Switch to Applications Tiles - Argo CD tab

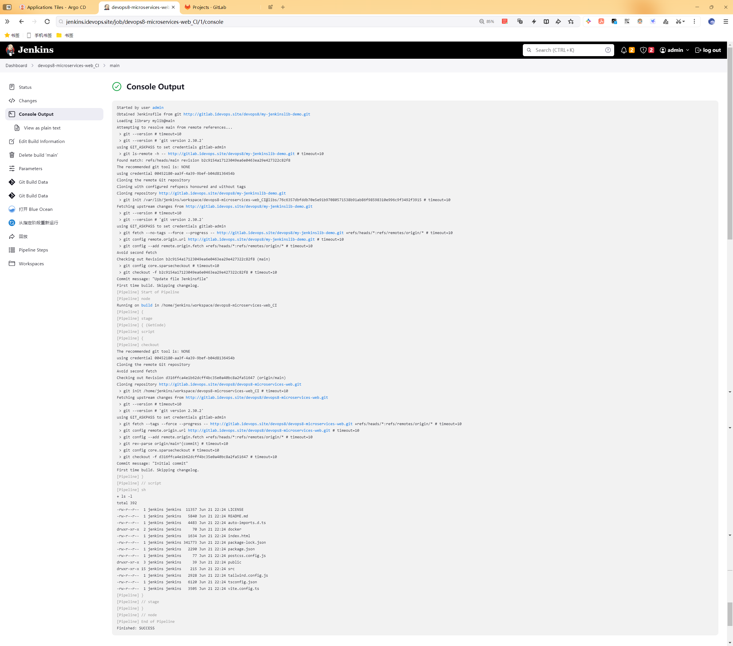[56, 7]
